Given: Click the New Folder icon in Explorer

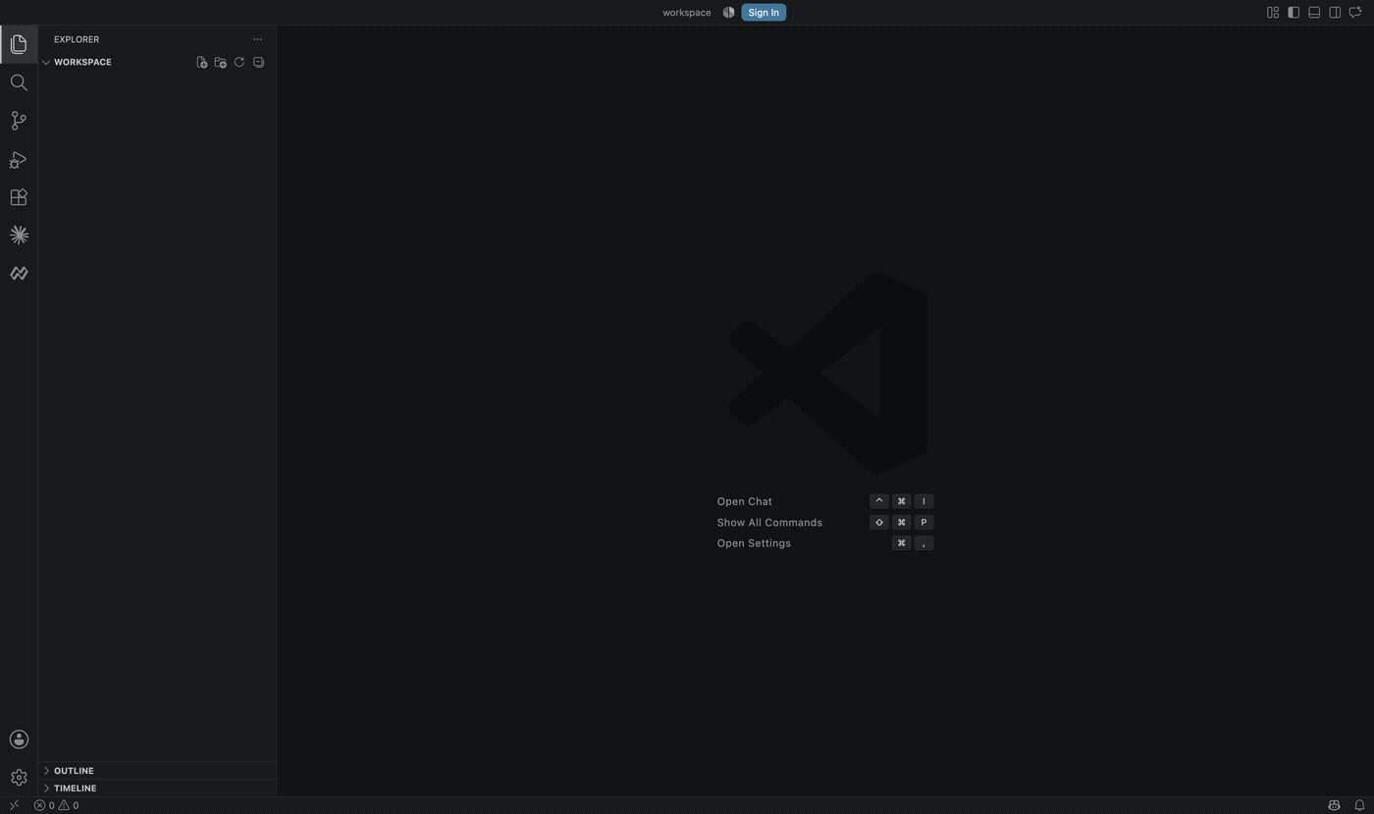Looking at the screenshot, I should (220, 62).
